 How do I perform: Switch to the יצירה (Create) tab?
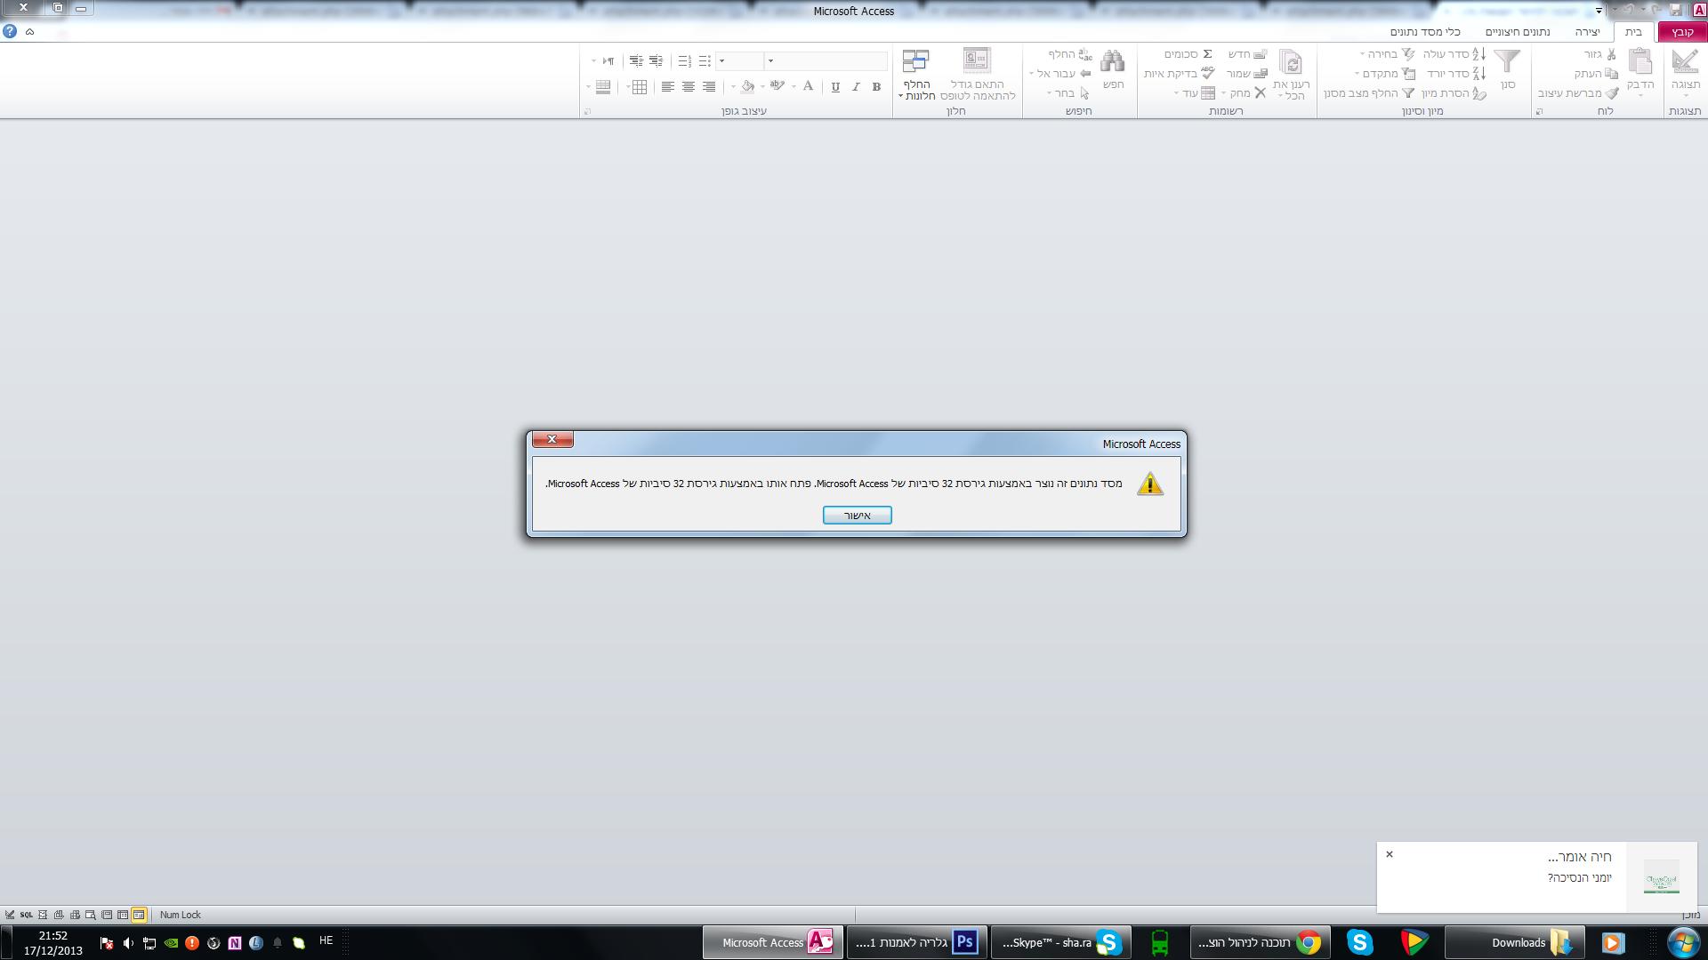tap(1587, 32)
